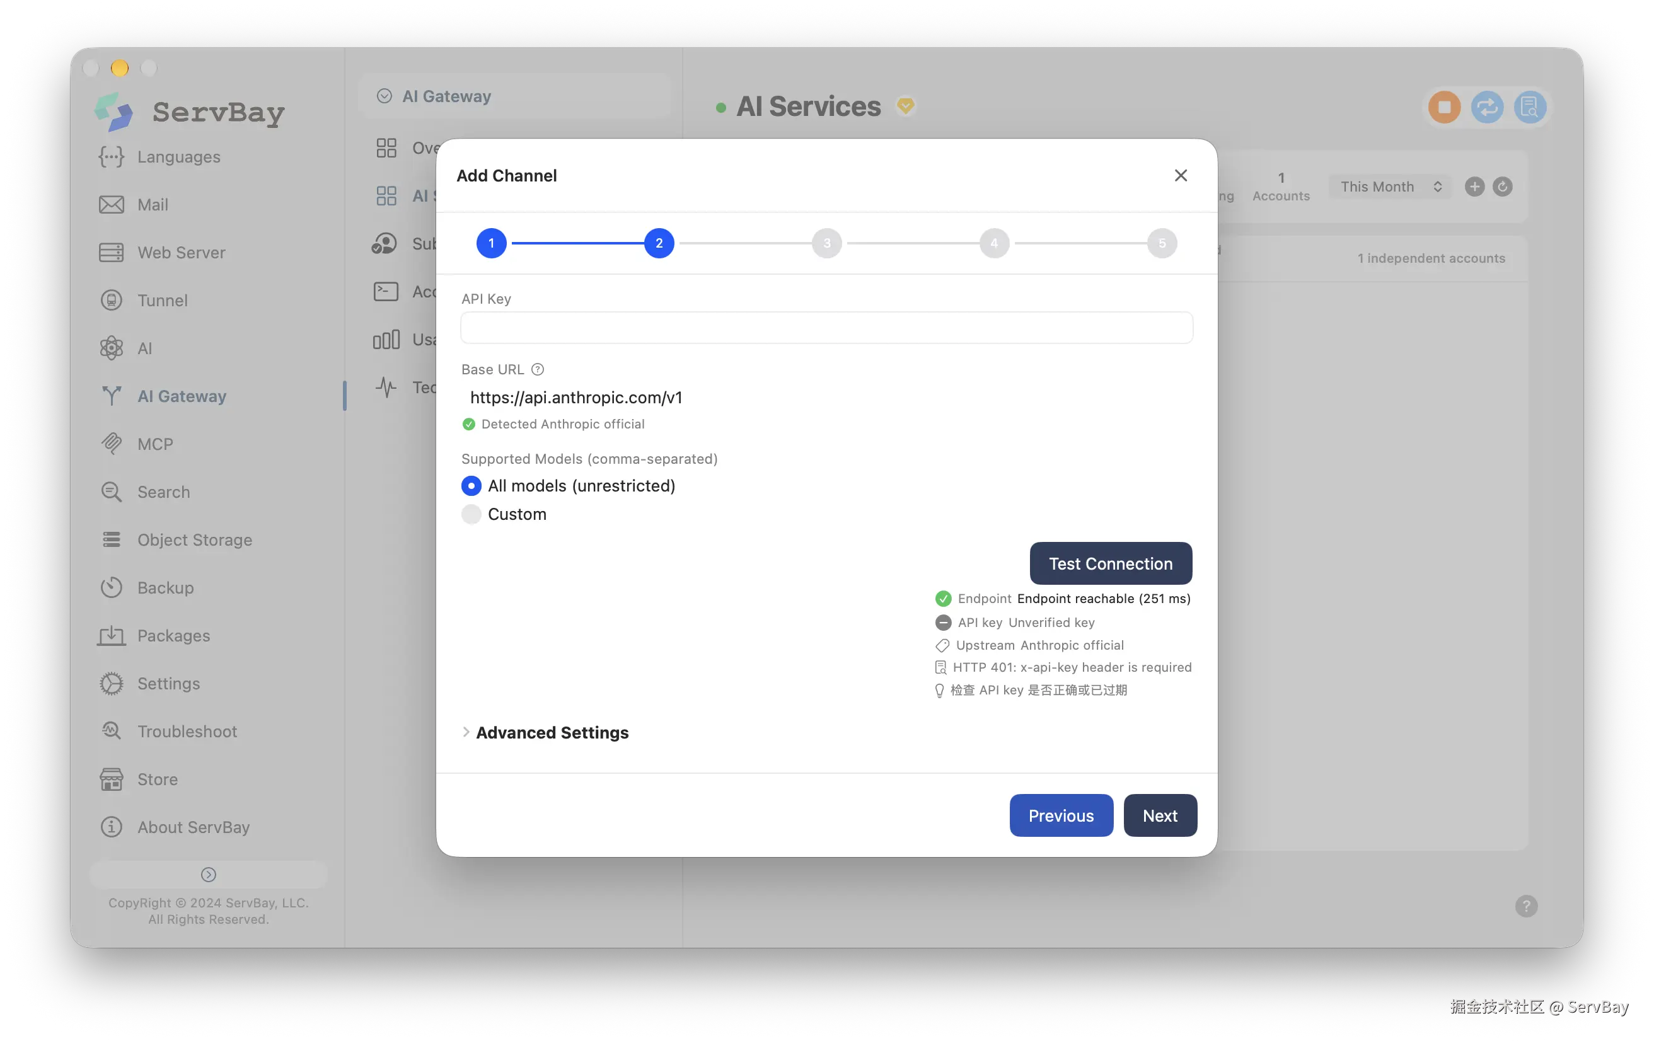Screen dimensions: 1654x1041
Task: Open the Search section in sidebar
Action: pyautogui.click(x=144, y=492)
